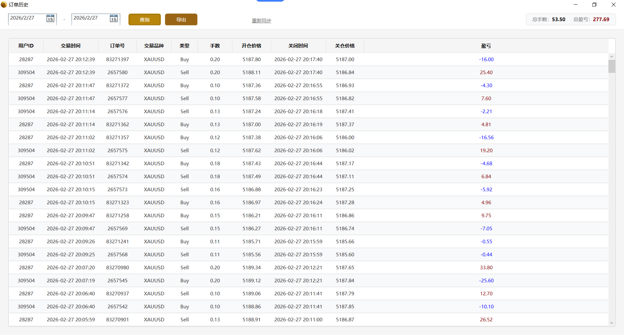Close the order history window

613,5
